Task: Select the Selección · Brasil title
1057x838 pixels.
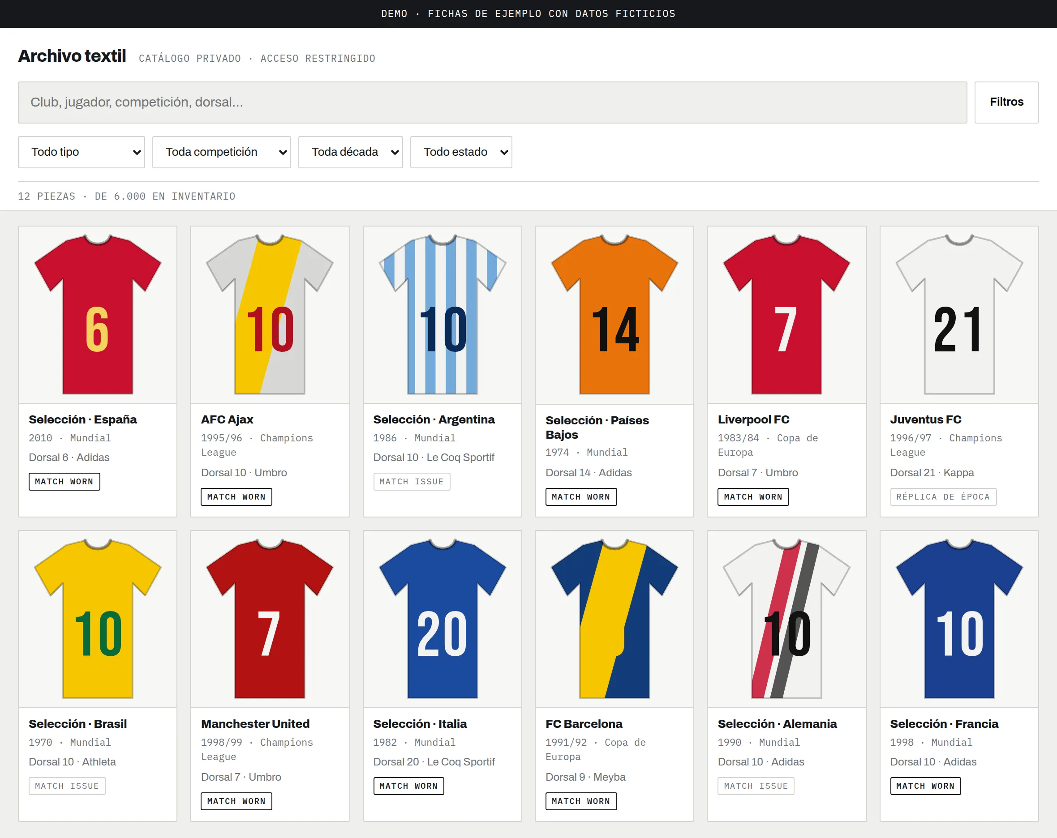Action: (77, 724)
